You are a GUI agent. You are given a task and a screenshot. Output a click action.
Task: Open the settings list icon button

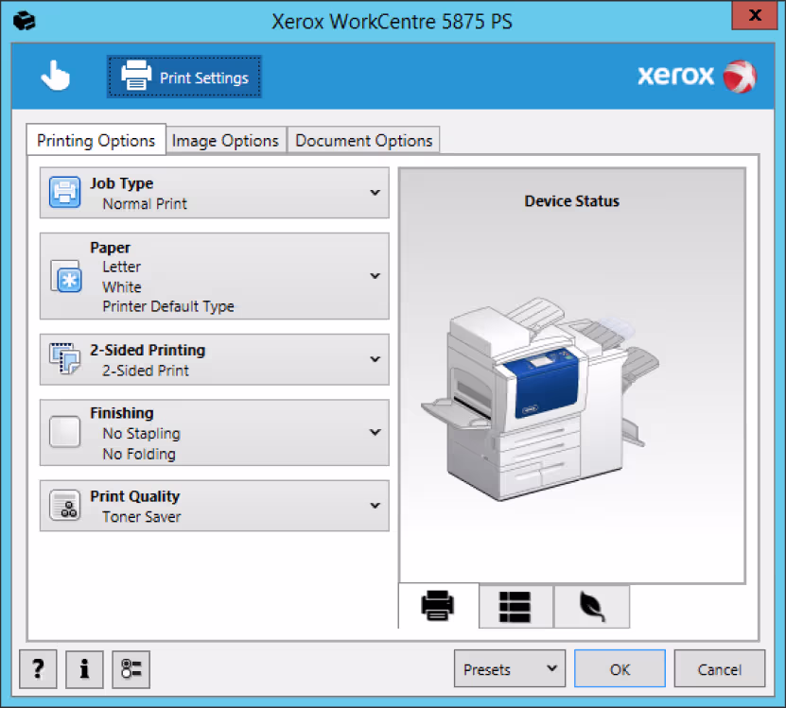tap(131, 669)
